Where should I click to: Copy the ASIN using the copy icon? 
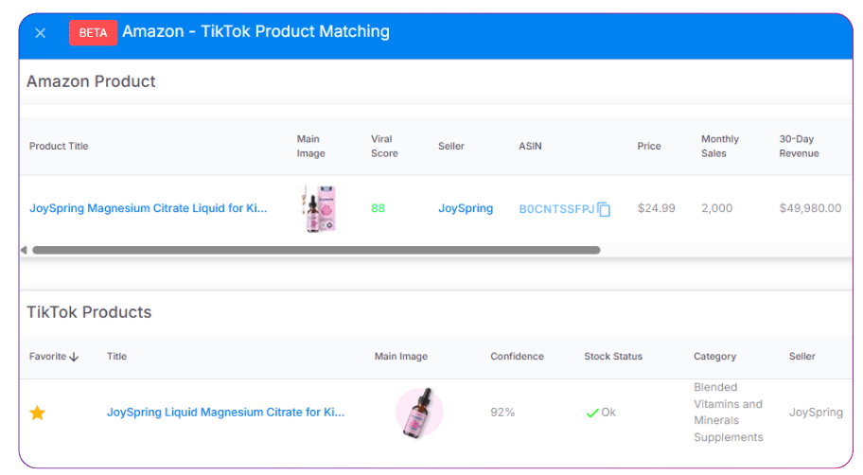tap(604, 209)
